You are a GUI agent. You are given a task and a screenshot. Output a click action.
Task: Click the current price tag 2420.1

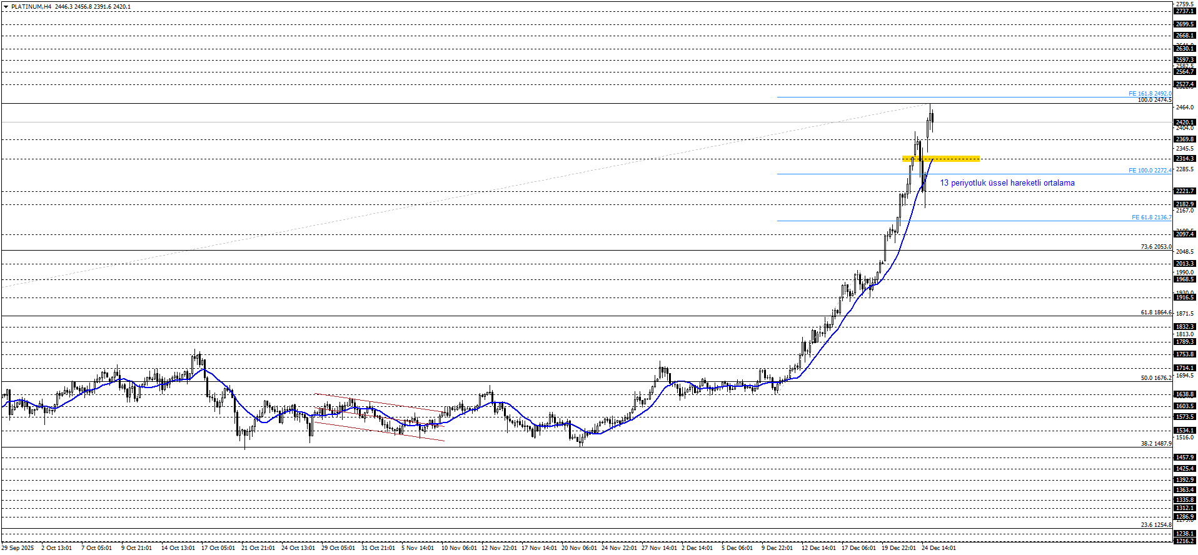pyautogui.click(x=1184, y=122)
